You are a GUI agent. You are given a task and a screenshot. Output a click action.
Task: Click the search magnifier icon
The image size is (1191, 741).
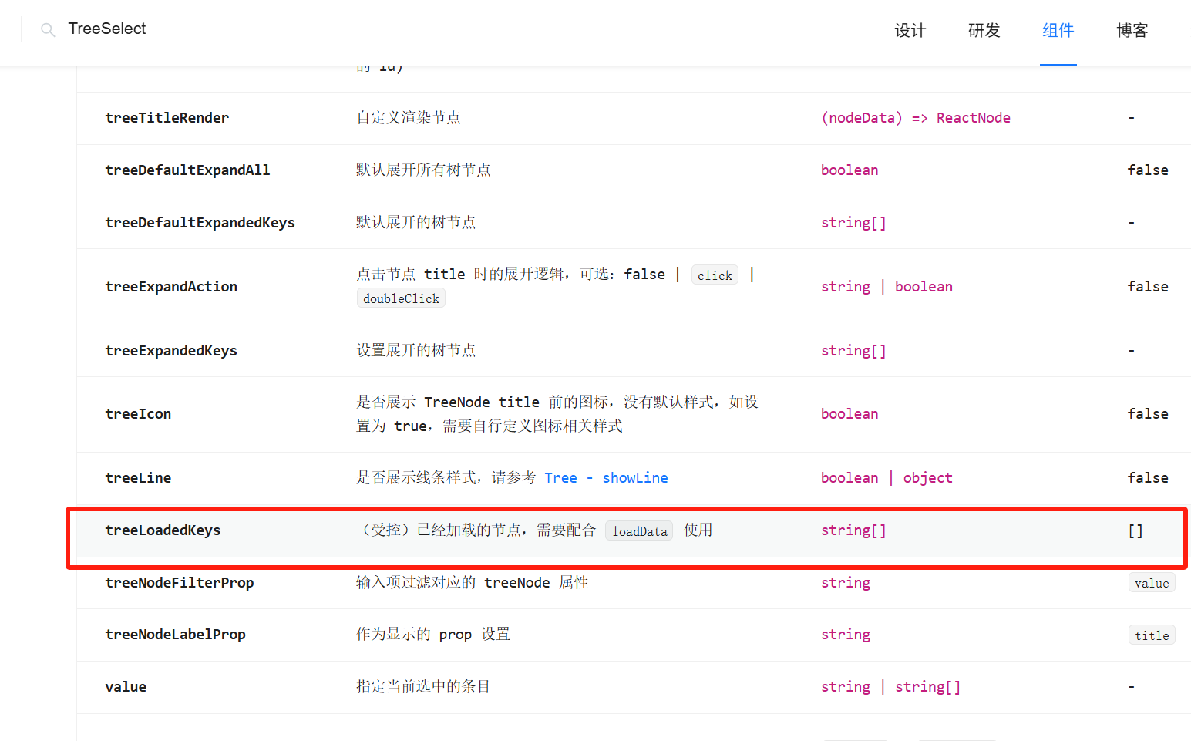[47, 29]
